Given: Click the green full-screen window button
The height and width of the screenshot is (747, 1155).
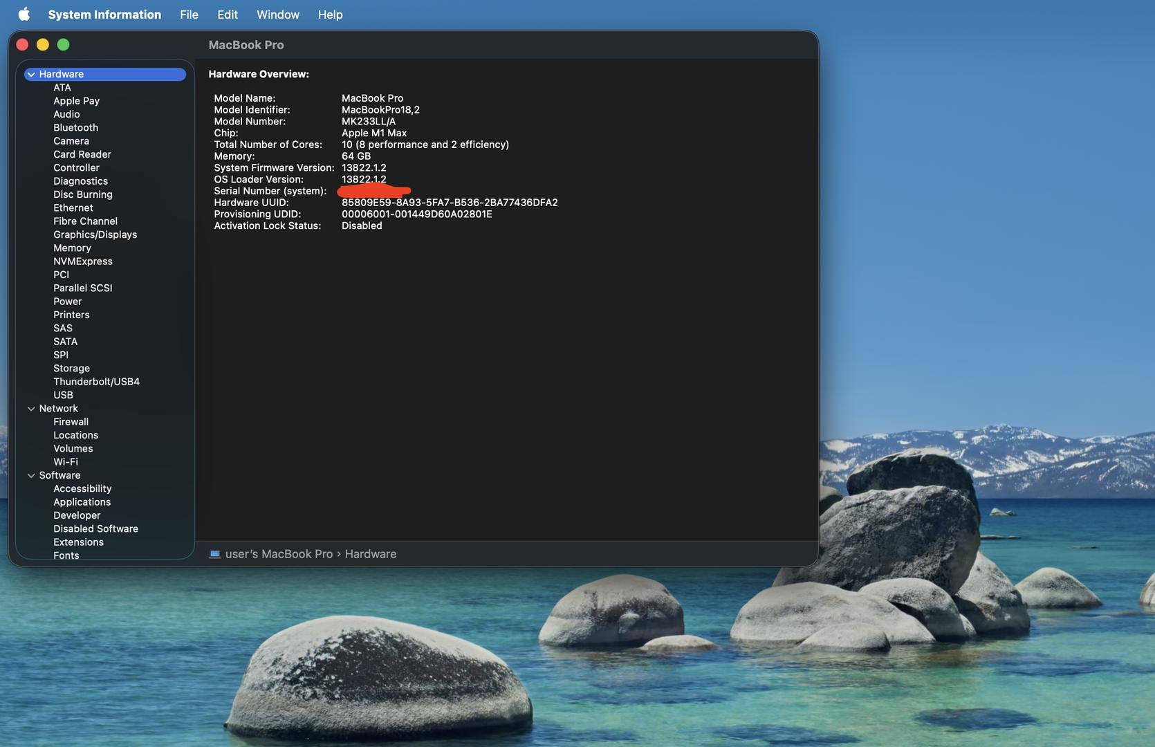Looking at the screenshot, I should click(x=63, y=45).
